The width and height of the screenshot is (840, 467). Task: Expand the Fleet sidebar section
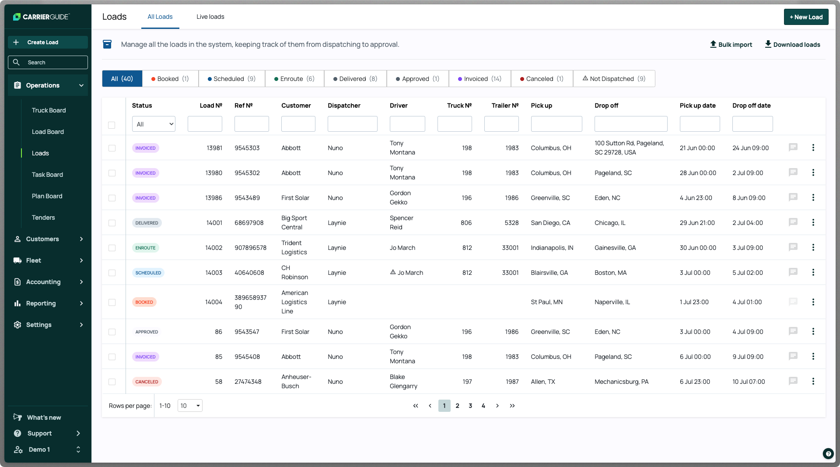coord(48,260)
